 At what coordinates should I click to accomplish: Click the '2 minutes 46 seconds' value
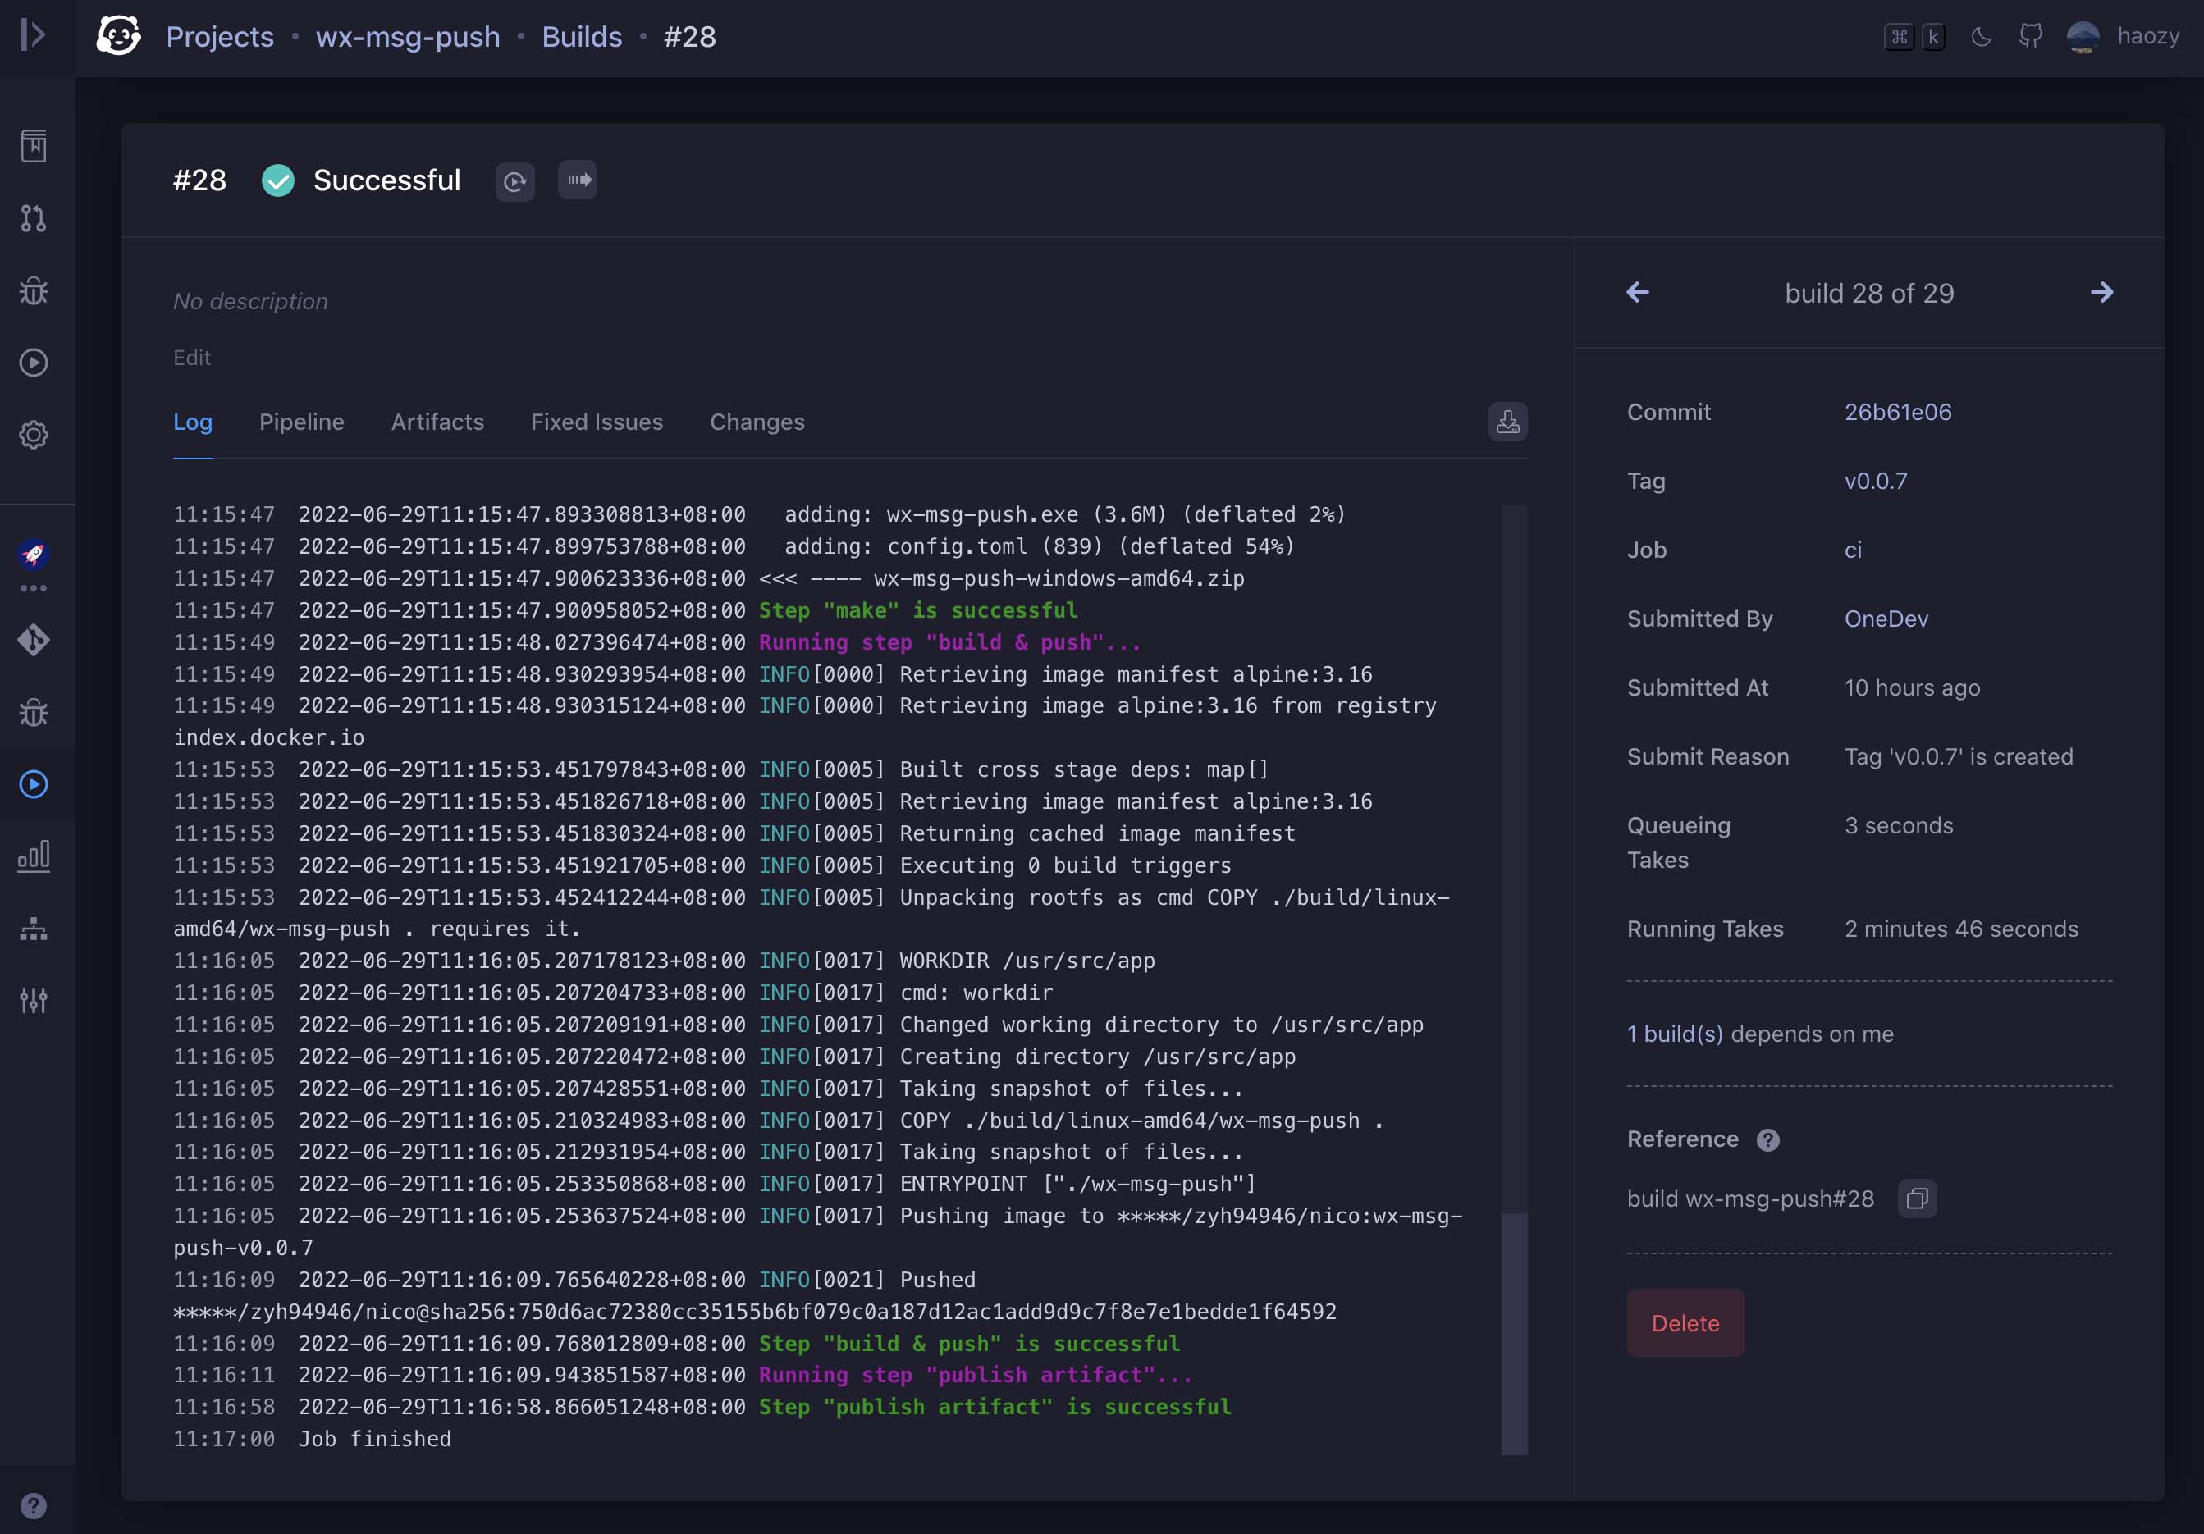[x=1961, y=929]
